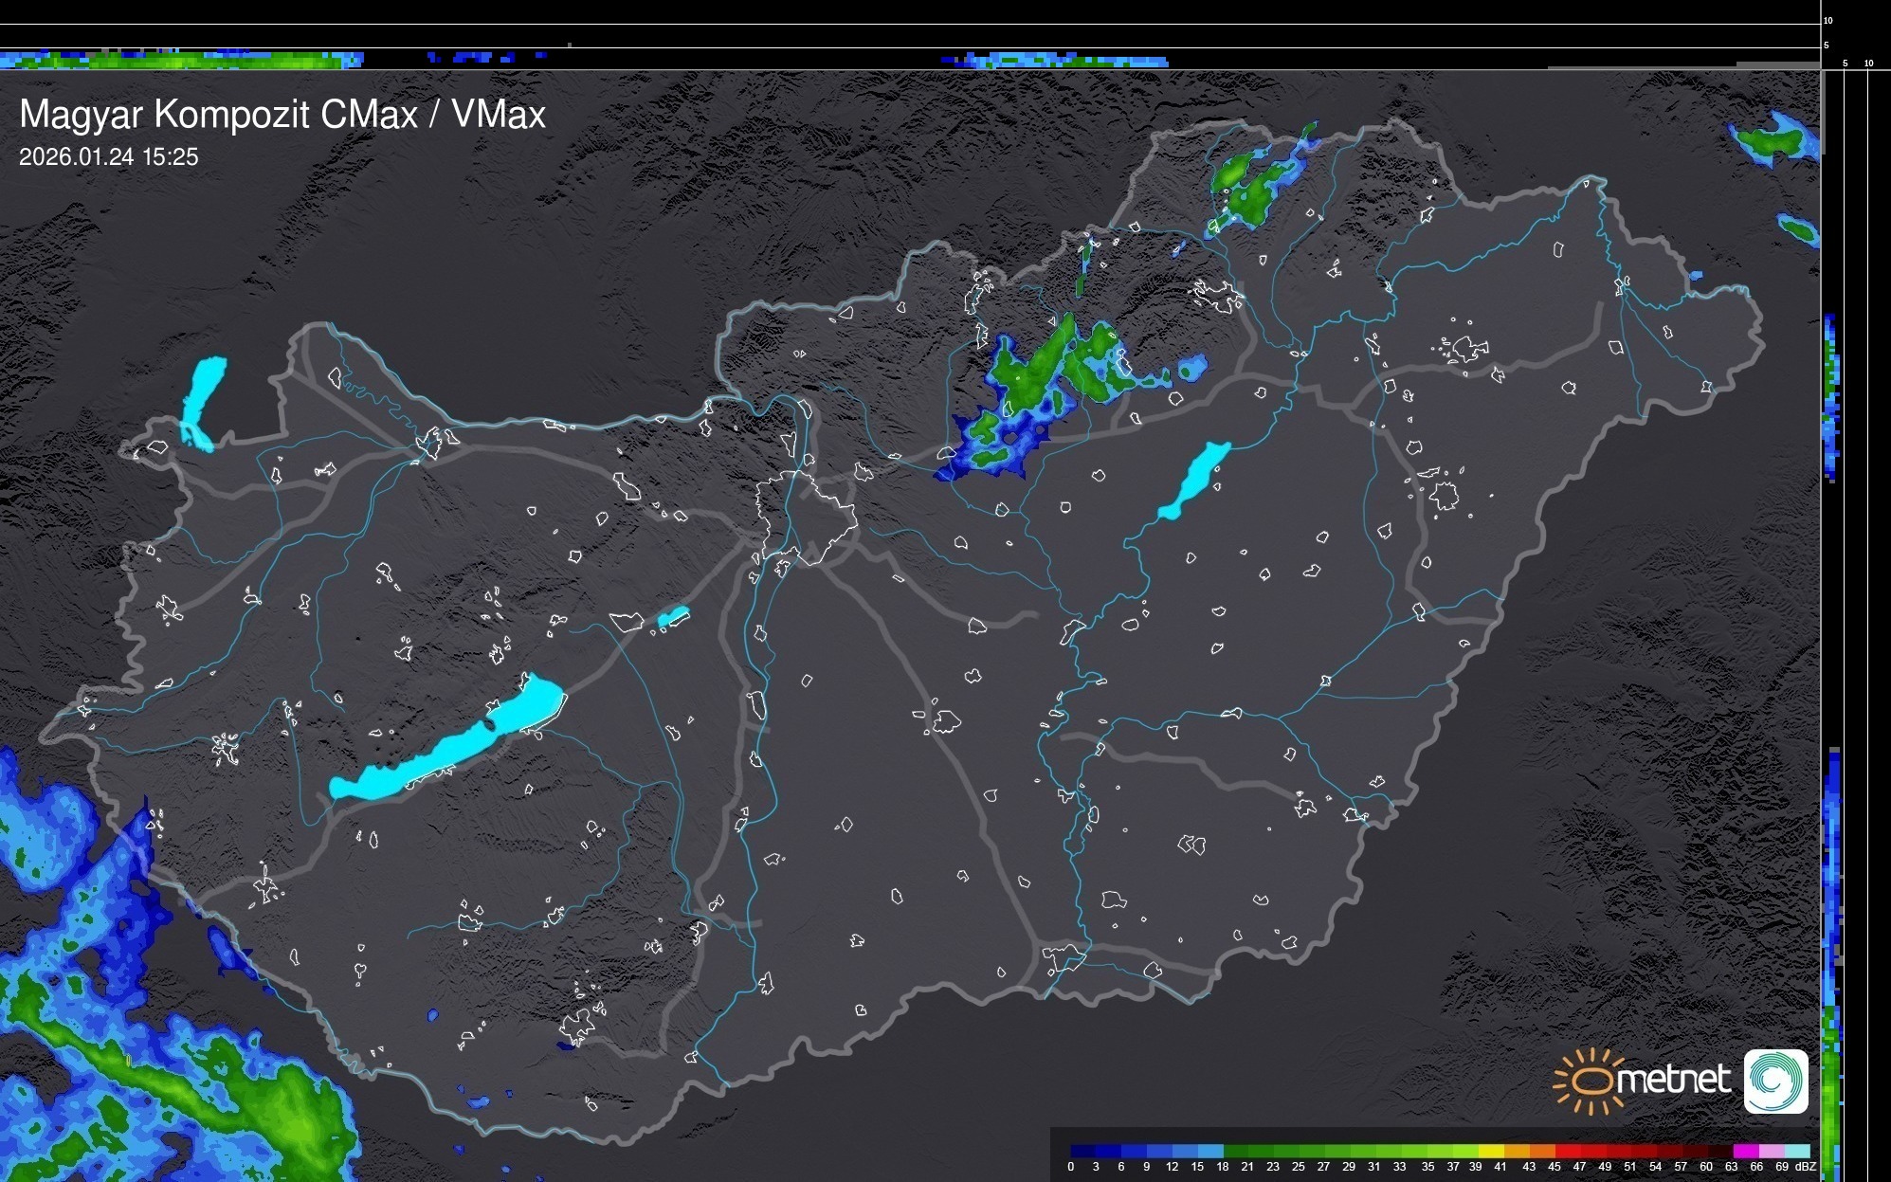Click the Budapest city outline
The height and width of the screenshot is (1182, 1891).
click(806, 517)
